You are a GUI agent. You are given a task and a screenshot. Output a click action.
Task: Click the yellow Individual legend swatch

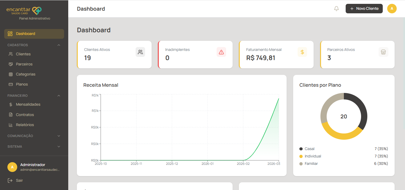pyautogui.click(x=301, y=156)
